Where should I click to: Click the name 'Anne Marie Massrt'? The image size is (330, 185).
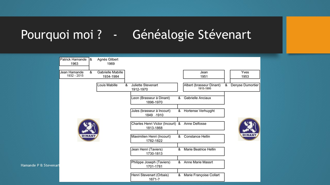(199, 162)
